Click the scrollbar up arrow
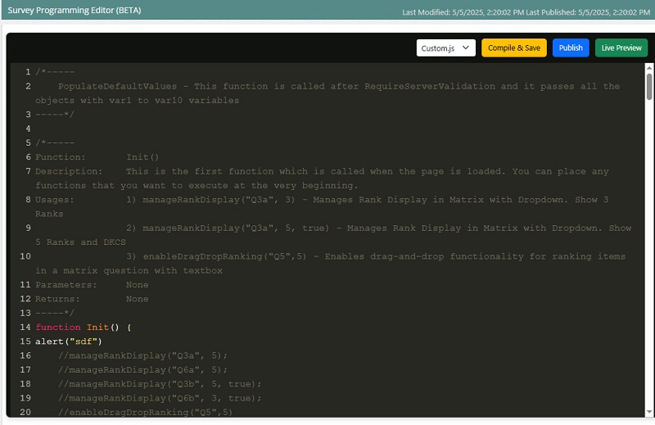The height and width of the screenshot is (425, 655). coord(649,68)
